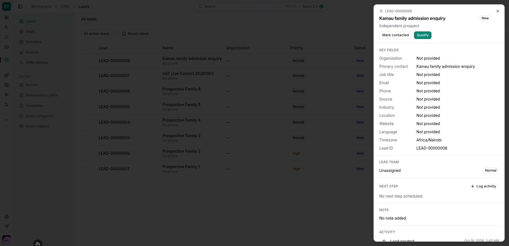Viewport: 509px width, 246px height.
Task: Open the notifications bell icon
Action: click(x=7, y=37)
